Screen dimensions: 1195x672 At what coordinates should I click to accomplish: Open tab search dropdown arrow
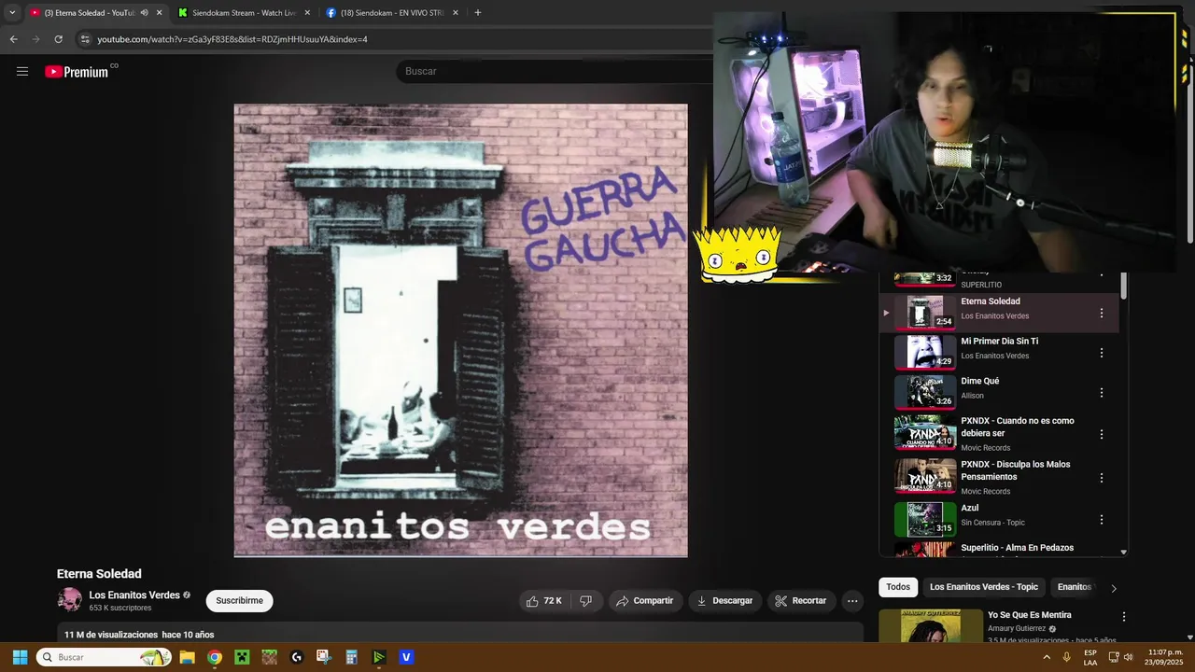12,13
